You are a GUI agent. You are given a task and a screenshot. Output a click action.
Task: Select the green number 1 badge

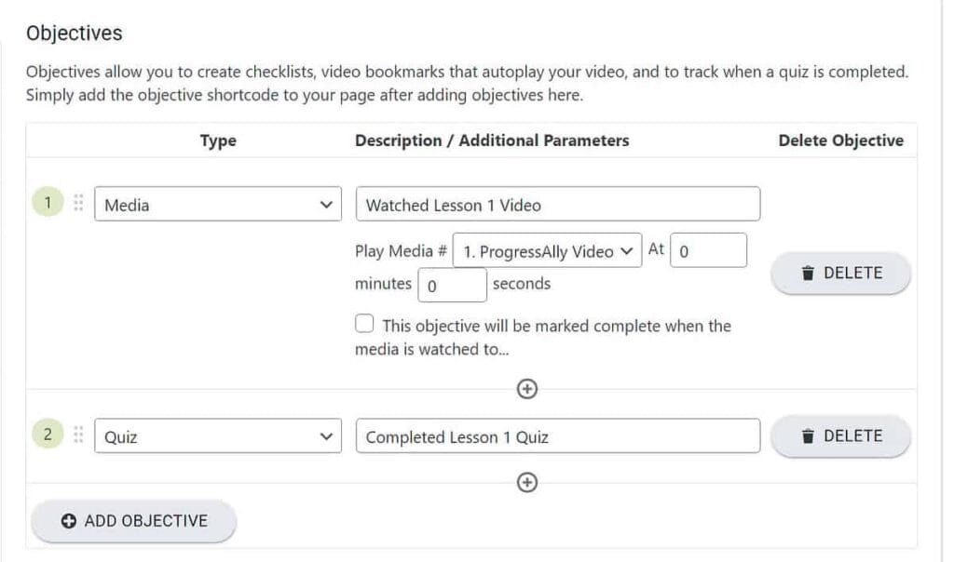tap(48, 204)
